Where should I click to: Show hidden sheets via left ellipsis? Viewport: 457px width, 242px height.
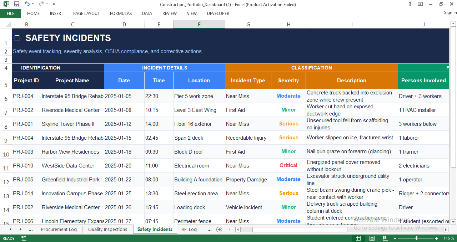[30, 230]
